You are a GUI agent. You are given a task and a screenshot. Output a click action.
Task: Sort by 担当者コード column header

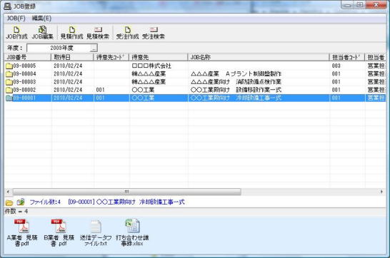(x=347, y=57)
